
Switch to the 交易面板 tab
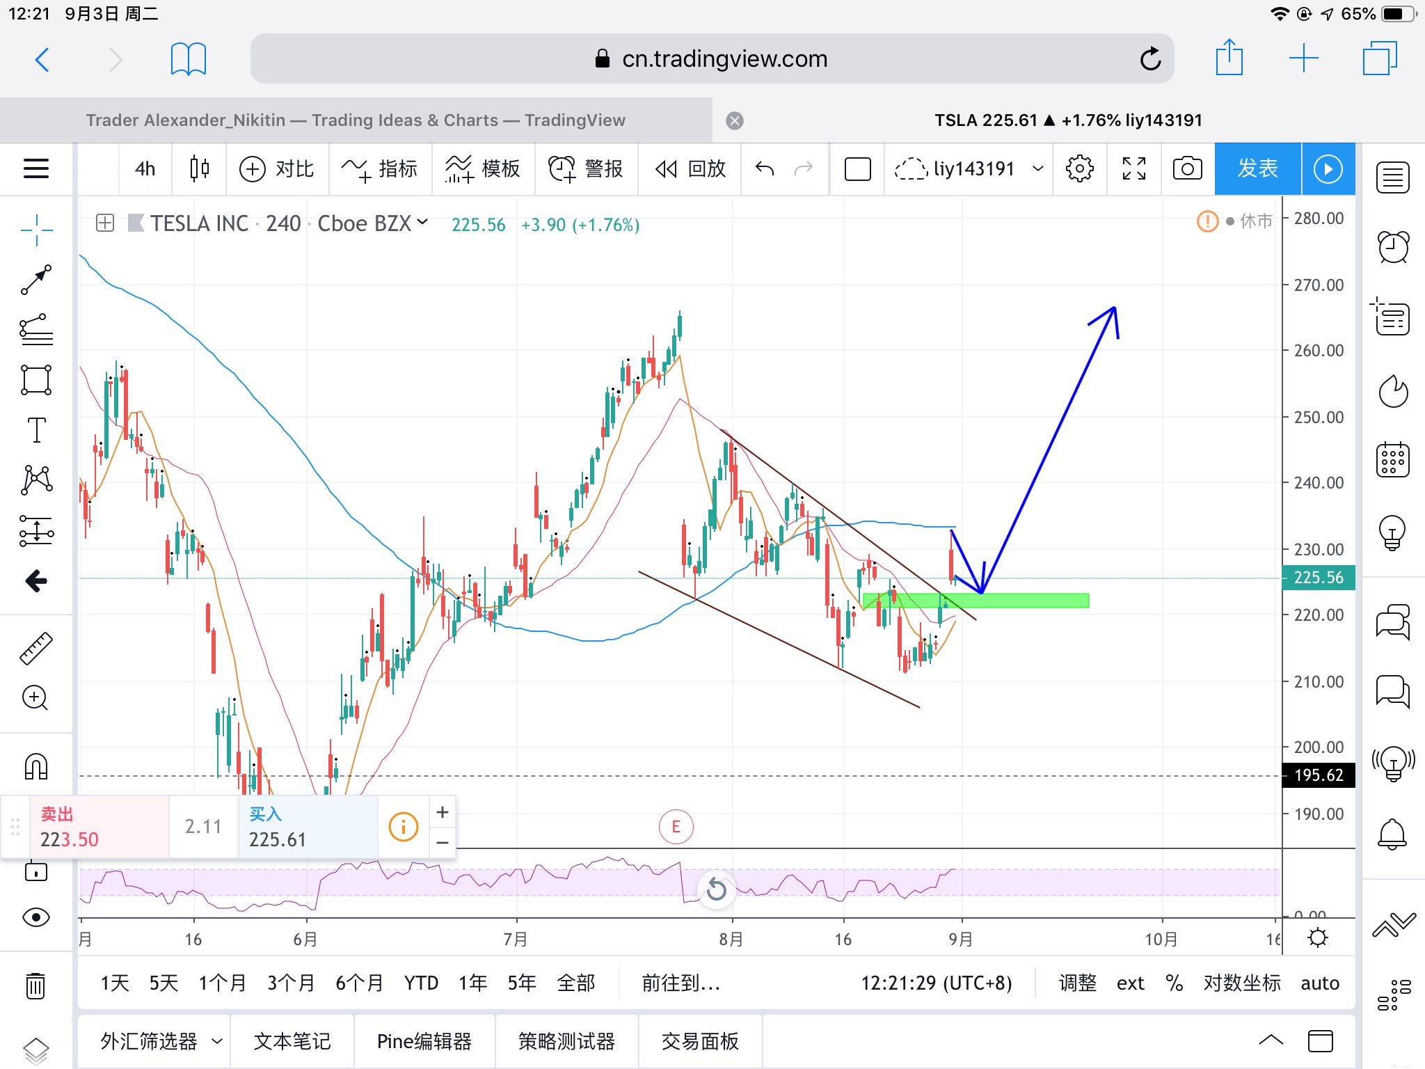pyautogui.click(x=700, y=1041)
